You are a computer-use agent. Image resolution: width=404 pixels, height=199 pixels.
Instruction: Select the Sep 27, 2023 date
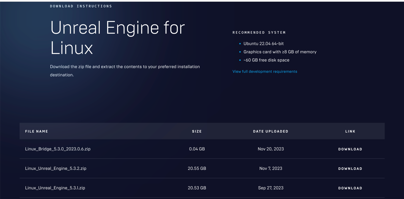[x=271, y=188]
